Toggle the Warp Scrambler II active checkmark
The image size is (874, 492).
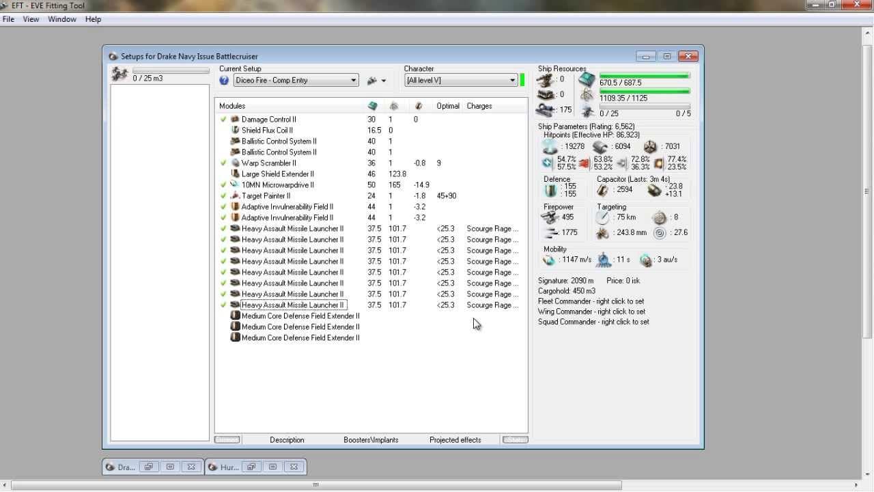point(223,163)
